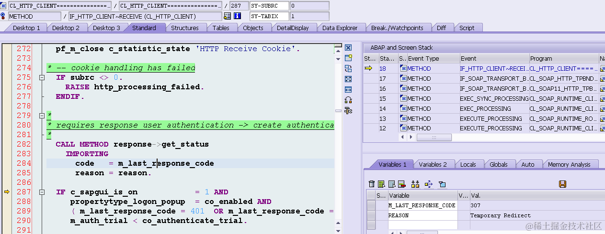
Task: Click the method icon in stack row 18
Action: [403, 68]
